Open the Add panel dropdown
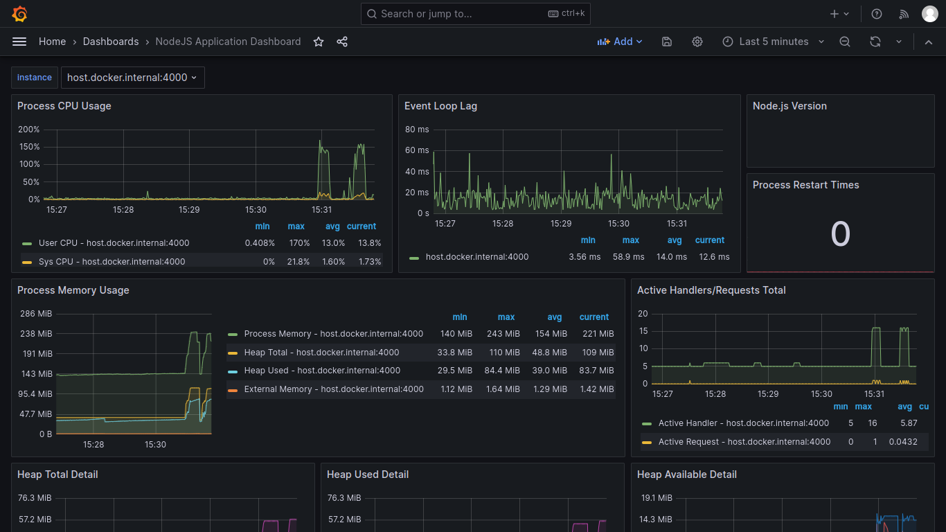946x532 pixels. pos(620,42)
